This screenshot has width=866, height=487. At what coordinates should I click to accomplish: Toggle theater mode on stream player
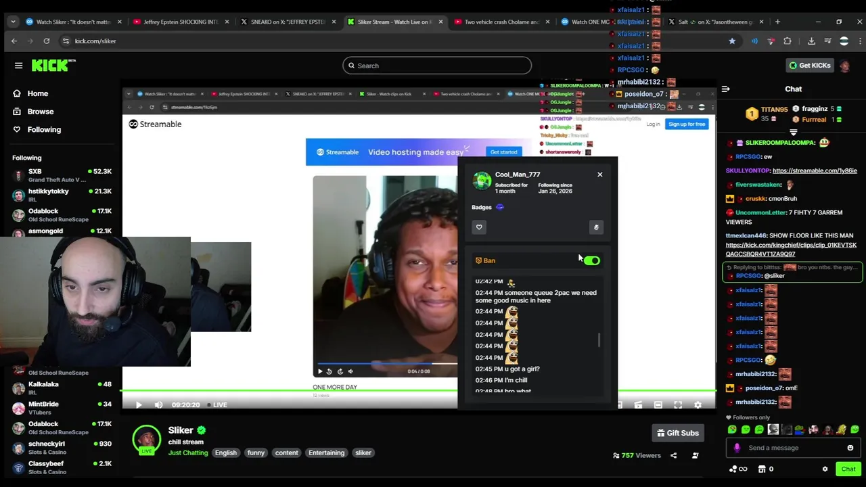658,405
